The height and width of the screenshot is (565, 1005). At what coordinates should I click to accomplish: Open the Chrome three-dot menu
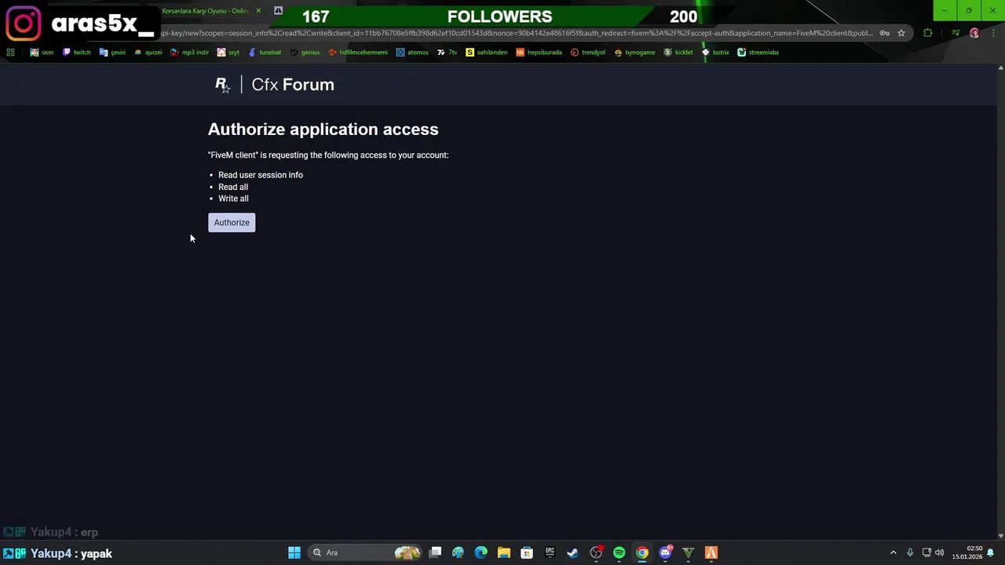992,33
